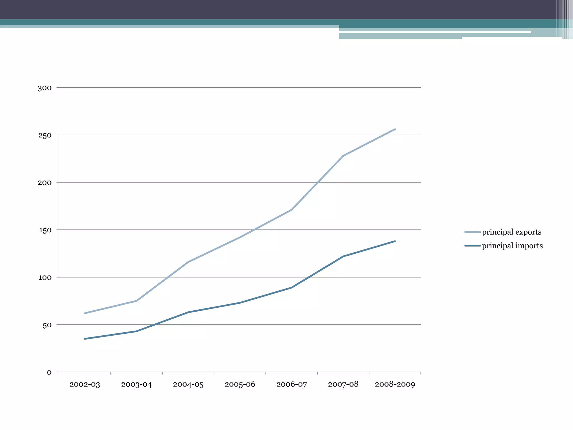Click the 100 y-axis value
The height and width of the screenshot is (430, 573).
tap(45, 278)
